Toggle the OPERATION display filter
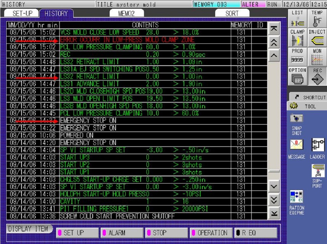The image size is (327, 244). coord(211,233)
